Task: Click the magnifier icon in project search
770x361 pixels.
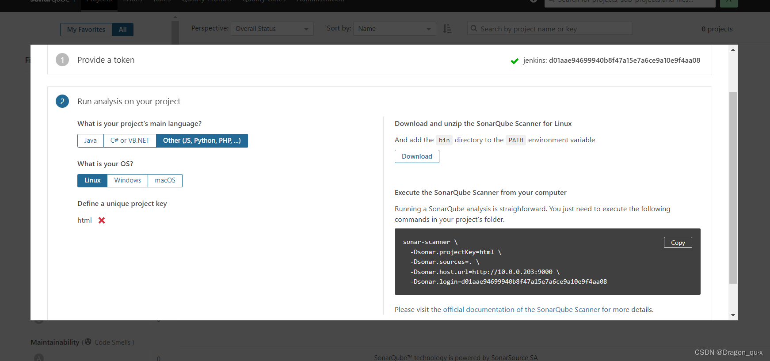Action: pyautogui.click(x=474, y=29)
